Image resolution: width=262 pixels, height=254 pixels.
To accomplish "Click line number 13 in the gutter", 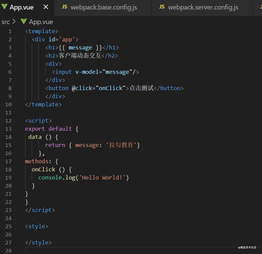I will pos(8,129).
